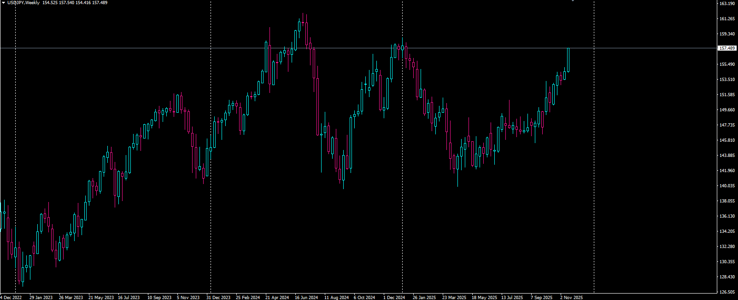Image resolution: width=738 pixels, height=300 pixels.
Task: Click the current price label 157.489
Action: pyautogui.click(x=726, y=48)
